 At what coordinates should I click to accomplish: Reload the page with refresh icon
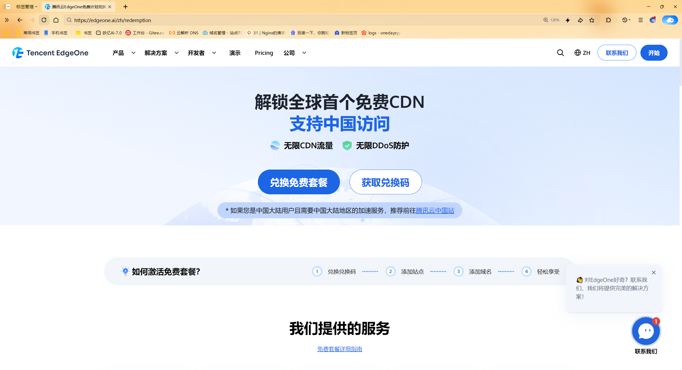[44, 20]
